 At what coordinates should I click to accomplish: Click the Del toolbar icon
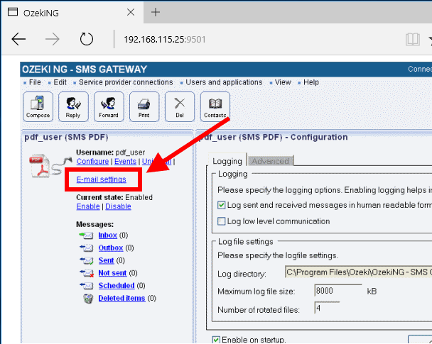coord(180,106)
